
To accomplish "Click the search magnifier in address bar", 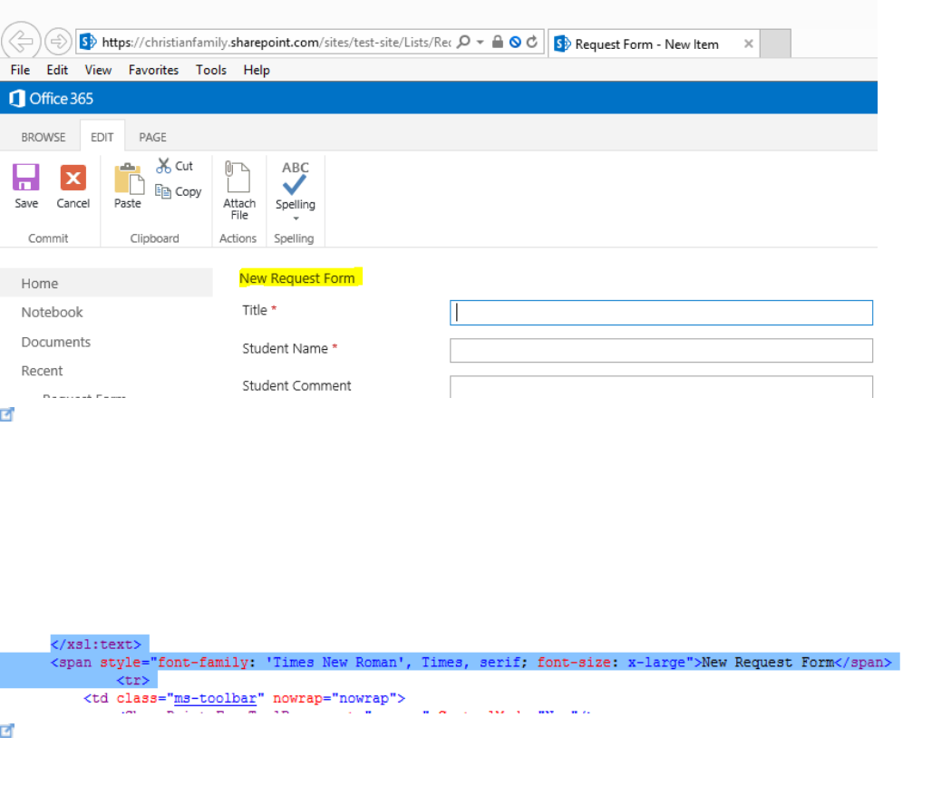I will pos(463,42).
